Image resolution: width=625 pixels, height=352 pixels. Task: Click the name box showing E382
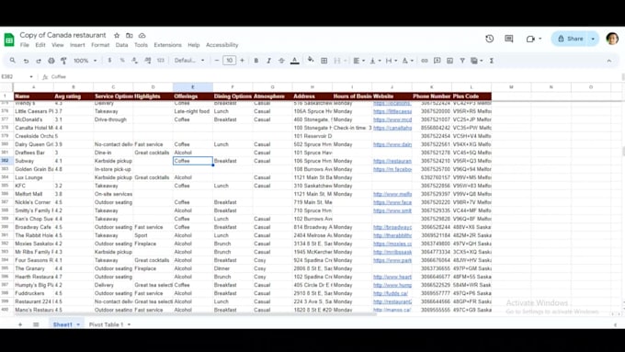(x=17, y=76)
